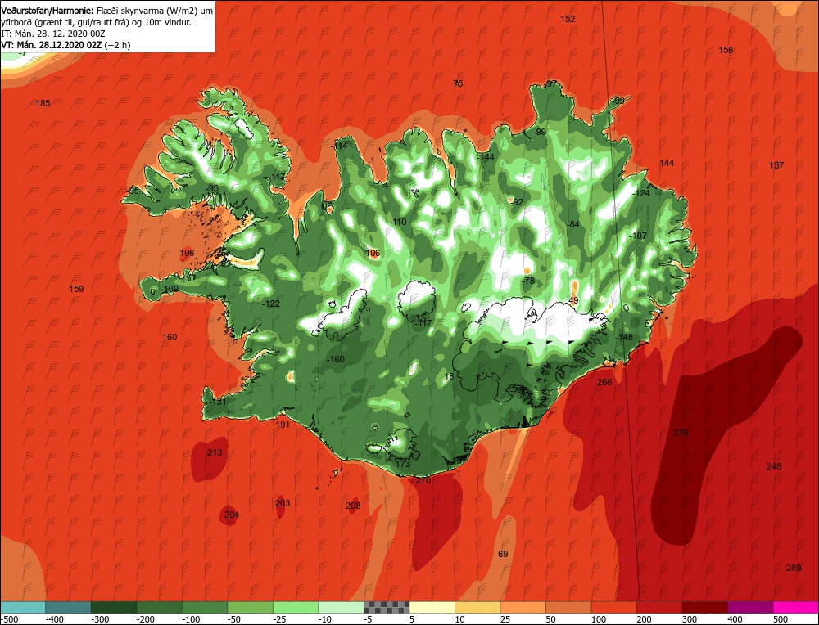Select the -200 to -100 green legend swatch
The width and height of the screenshot is (819, 625).
tap(159, 607)
